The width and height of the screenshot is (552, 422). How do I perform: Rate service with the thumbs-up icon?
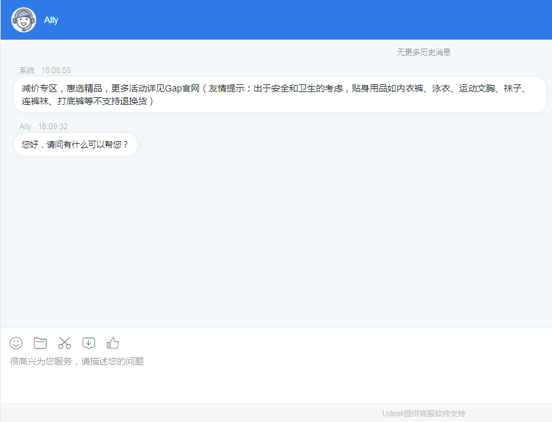113,343
